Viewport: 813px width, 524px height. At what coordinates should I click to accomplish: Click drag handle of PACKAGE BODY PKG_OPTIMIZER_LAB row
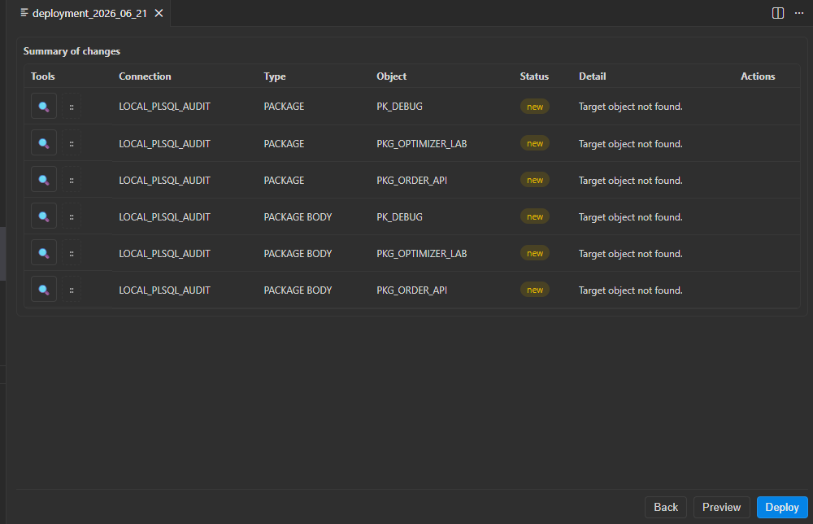click(72, 253)
